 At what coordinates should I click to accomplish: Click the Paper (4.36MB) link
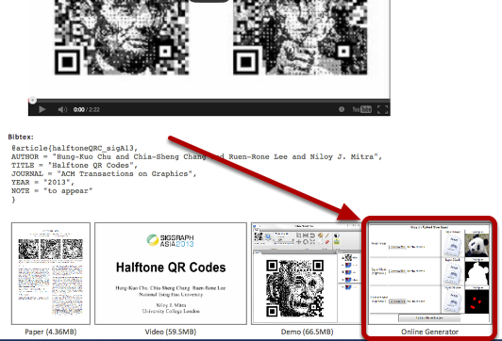tap(51, 333)
